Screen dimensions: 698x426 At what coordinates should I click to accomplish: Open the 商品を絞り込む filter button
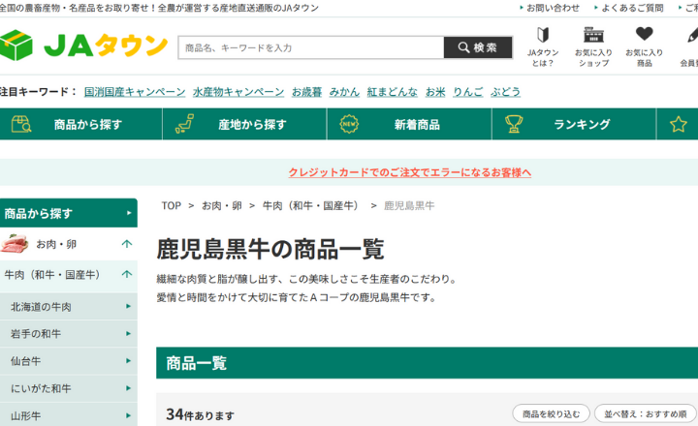[x=551, y=414]
